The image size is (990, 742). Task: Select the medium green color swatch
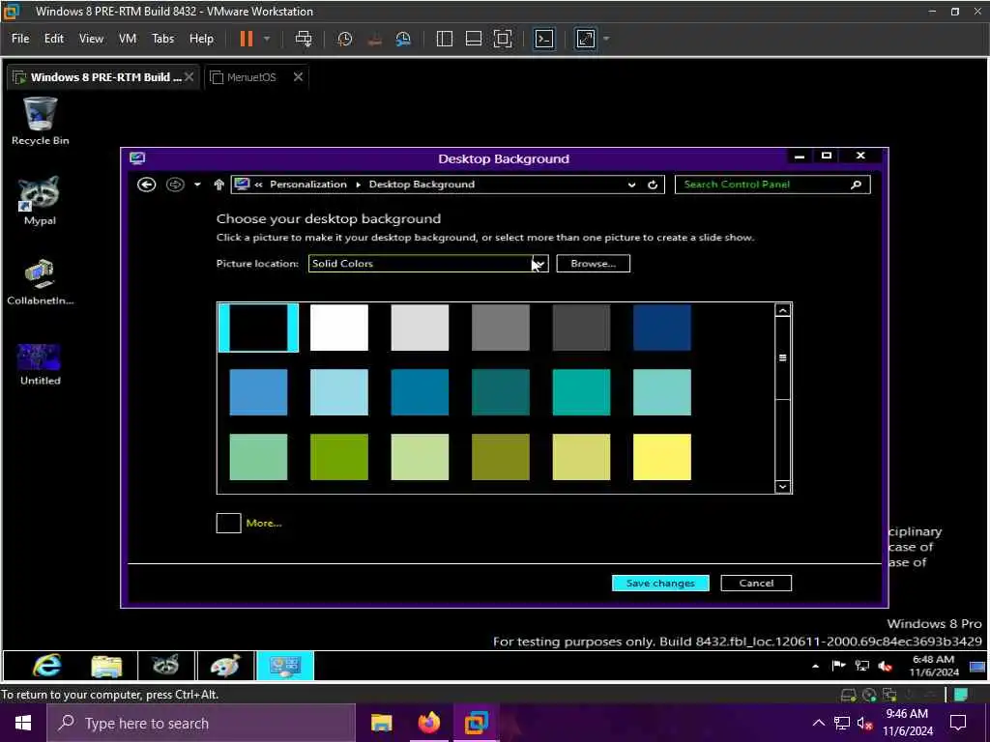point(339,457)
